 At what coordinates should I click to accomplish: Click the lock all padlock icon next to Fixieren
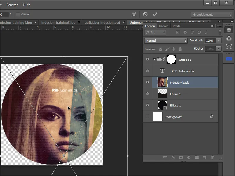[180, 49]
